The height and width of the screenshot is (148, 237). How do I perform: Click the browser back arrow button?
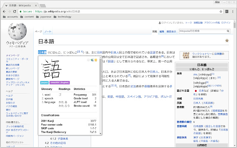(4, 11)
